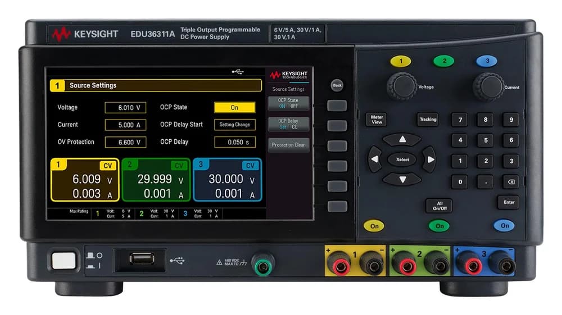Tap the decimal point key
Viewport: 562px width, 315px height.
(486, 182)
